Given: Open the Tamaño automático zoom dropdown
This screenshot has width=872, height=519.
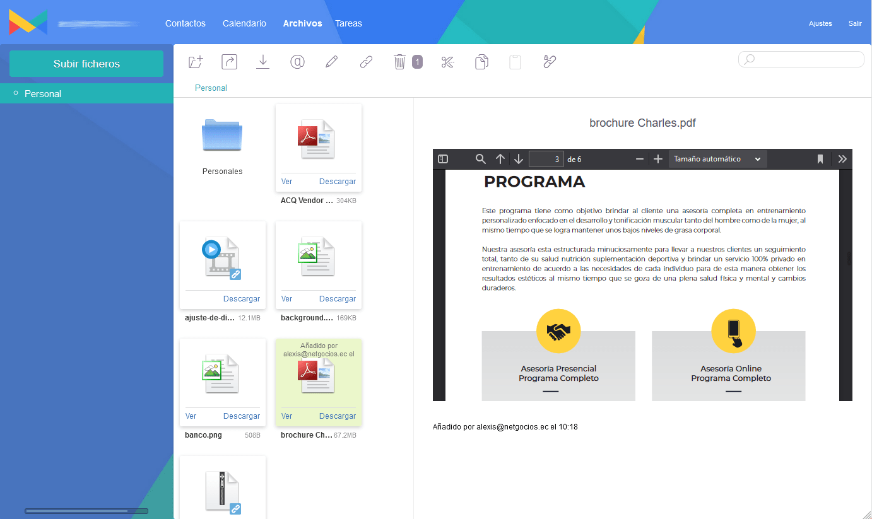Looking at the screenshot, I should [717, 159].
